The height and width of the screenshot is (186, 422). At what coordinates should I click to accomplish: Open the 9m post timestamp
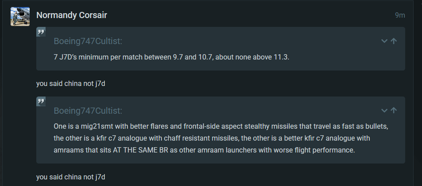click(400, 15)
